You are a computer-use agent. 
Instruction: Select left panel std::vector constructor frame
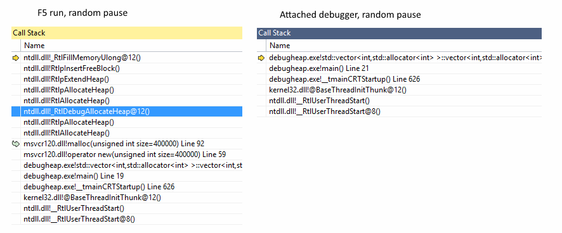127,165
